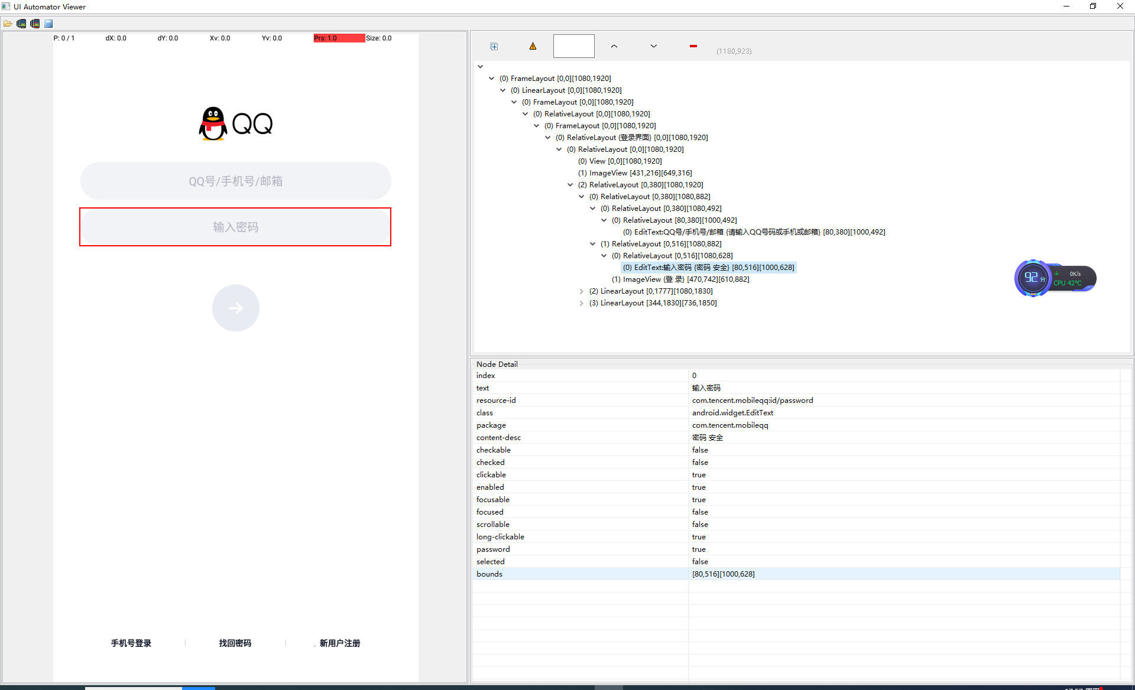Click the round arrow login button
Image resolution: width=1135 pixels, height=690 pixels.
(235, 308)
